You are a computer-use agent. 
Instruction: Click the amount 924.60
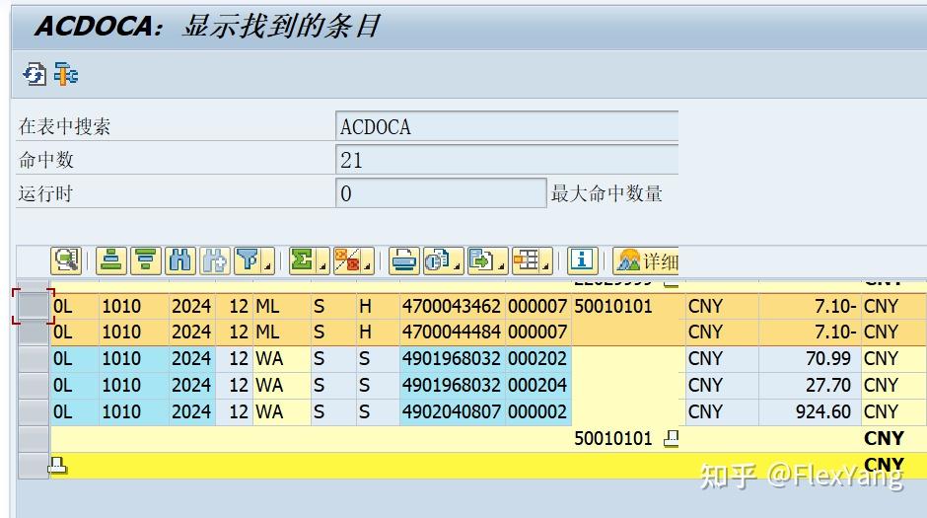pyautogui.click(x=822, y=412)
